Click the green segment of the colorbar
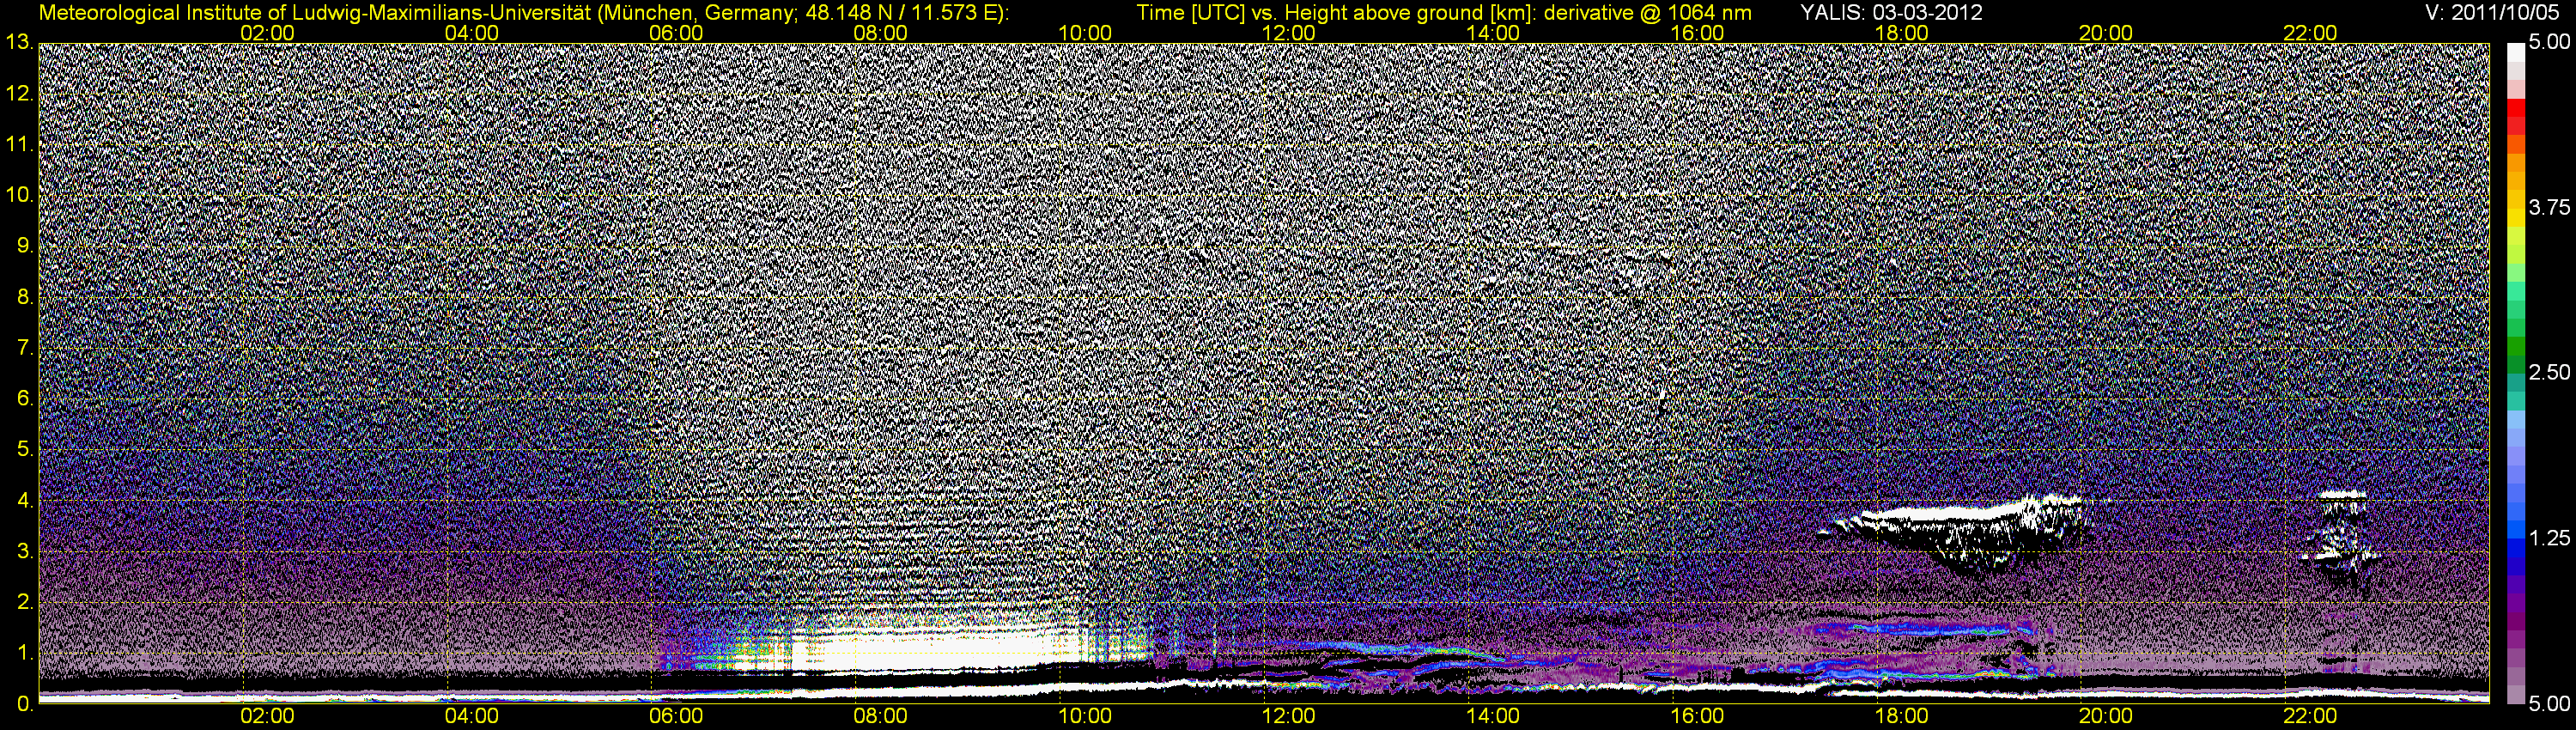This screenshot has width=2576, height=730. 2515,345
